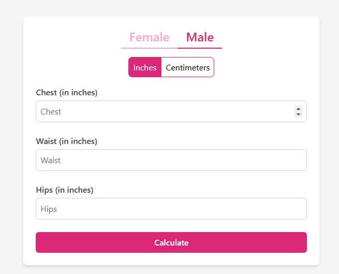Click the 'Chest (in inches)' label
The width and height of the screenshot is (339, 274).
[67, 93]
